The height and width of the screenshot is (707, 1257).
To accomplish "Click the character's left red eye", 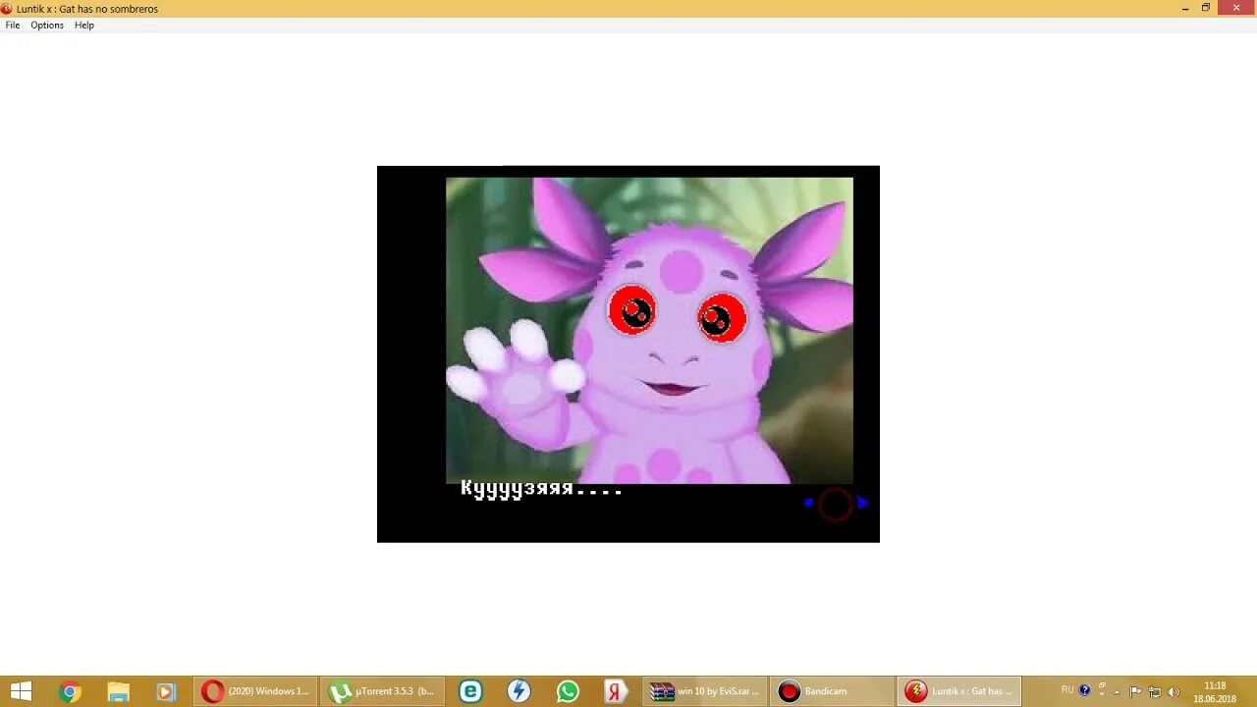I will (631, 311).
